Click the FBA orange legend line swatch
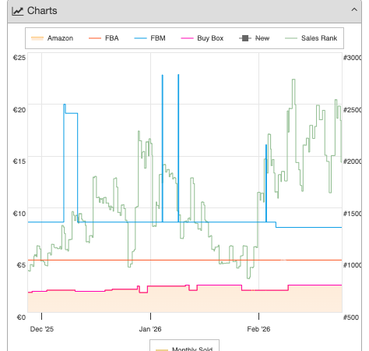Screen dimensions: 369x351 (x=95, y=38)
